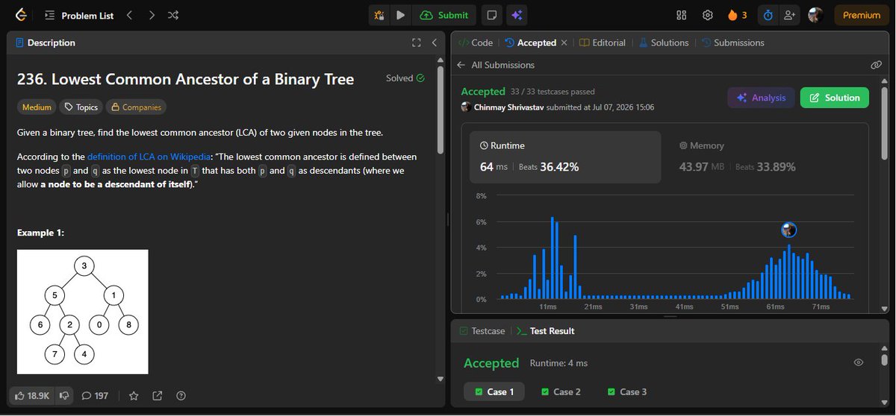The image size is (896, 416).
Task: Open the 197 comments
Action: tap(95, 395)
